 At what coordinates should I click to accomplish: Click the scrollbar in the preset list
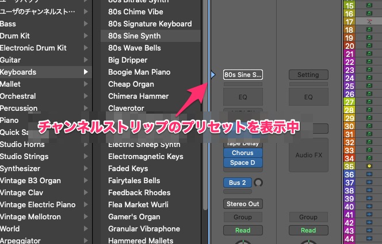point(205,104)
